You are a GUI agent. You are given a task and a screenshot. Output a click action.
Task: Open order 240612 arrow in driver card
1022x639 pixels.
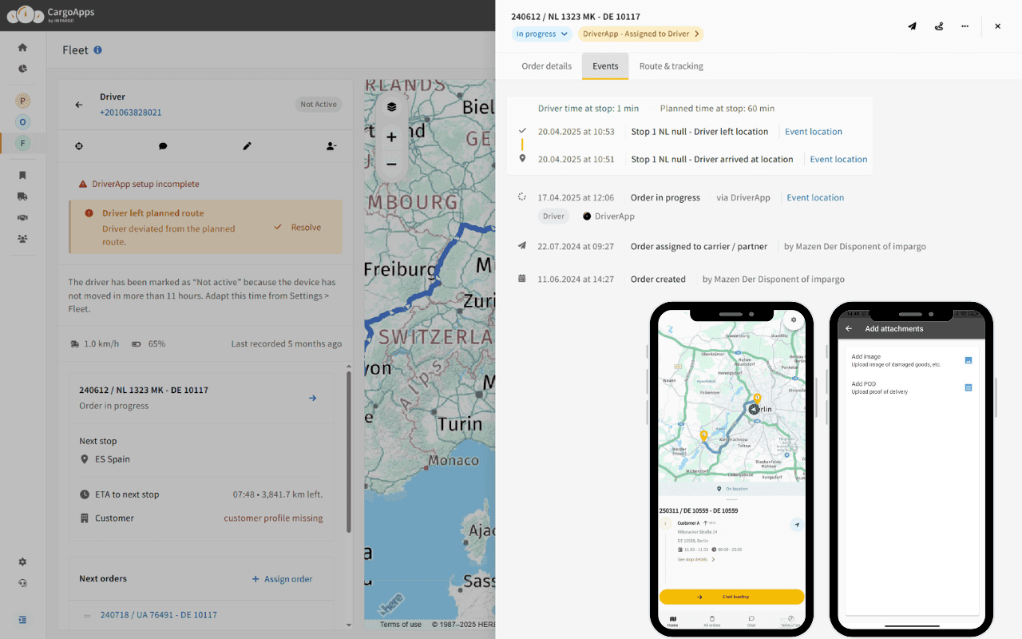(x=312, y=398)
